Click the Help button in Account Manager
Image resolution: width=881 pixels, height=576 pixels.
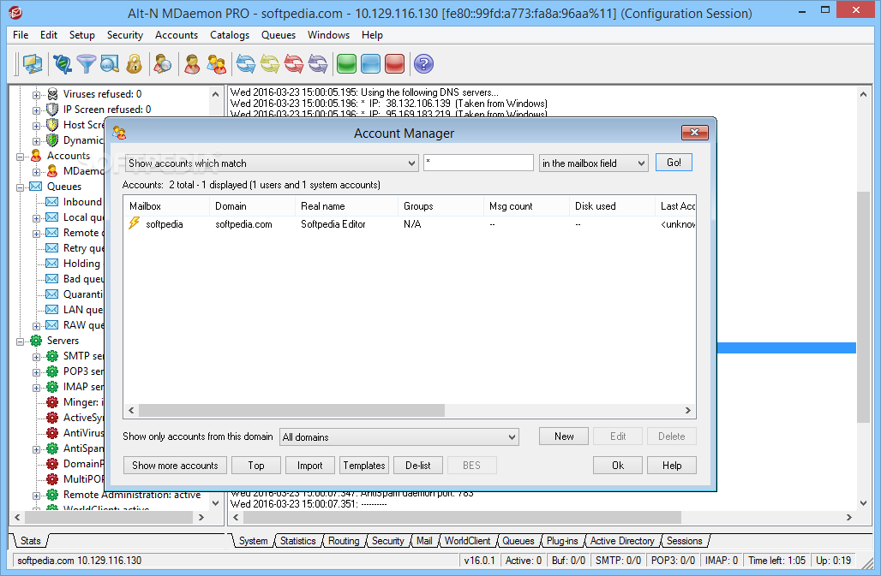point(671,466)
